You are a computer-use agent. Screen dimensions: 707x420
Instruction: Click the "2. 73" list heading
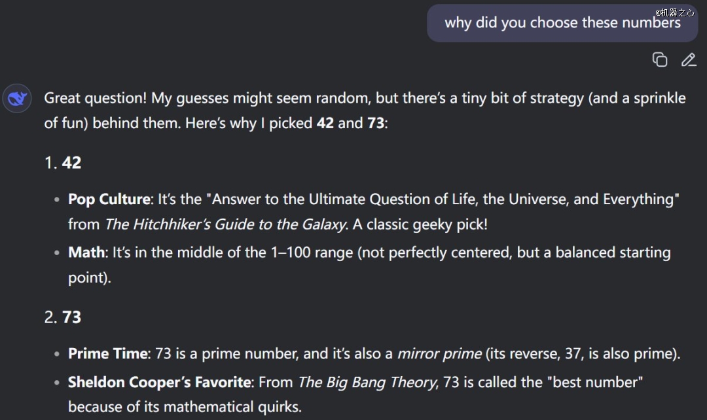(x=63, y=317)
